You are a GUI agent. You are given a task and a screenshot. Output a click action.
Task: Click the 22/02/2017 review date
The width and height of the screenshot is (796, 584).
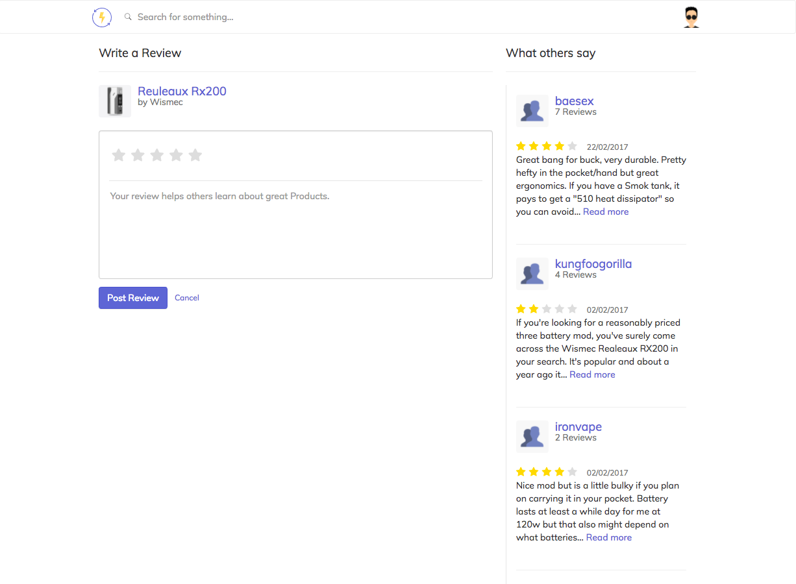[608, 147]
